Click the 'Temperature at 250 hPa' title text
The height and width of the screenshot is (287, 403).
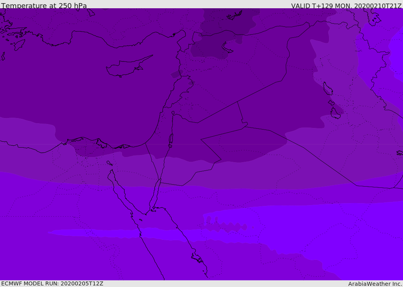pyautogui.click(x=44, y=6)
